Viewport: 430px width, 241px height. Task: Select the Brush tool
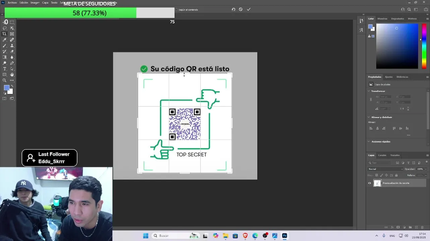[5, 46]
